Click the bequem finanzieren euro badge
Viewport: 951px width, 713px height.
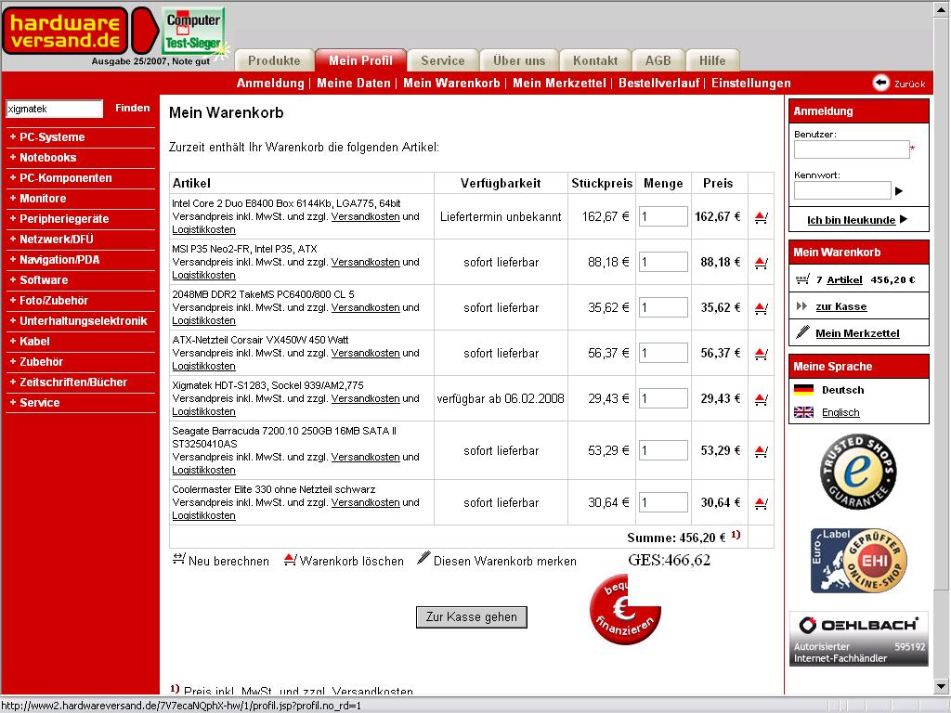tap(625, 609)
